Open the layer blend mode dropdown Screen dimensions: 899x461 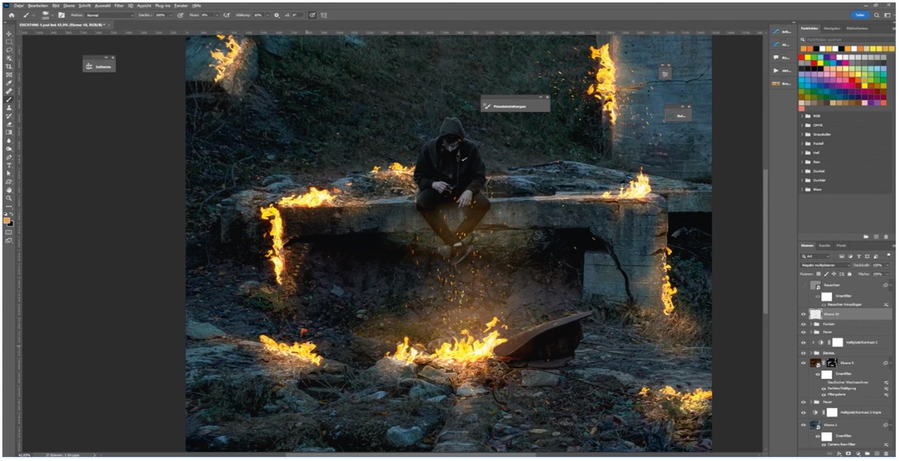(x=826, y=265)
